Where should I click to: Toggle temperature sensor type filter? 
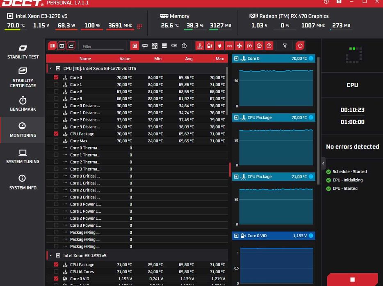coord(200,46)
